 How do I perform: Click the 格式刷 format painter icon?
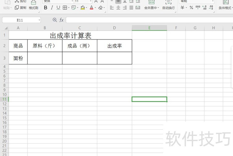pyautogui.click(x=33, y=5)
